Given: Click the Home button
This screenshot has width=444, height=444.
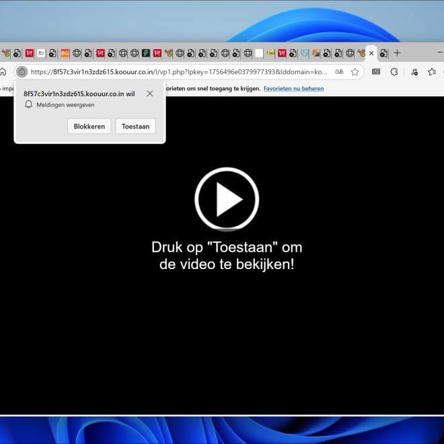Looking at the screenshot, I should pos(3,71).
